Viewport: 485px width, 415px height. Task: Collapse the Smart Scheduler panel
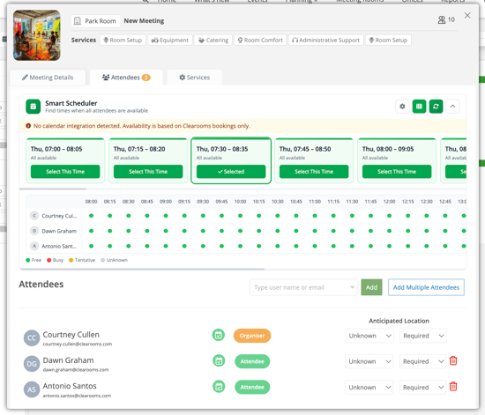point(452,107)
